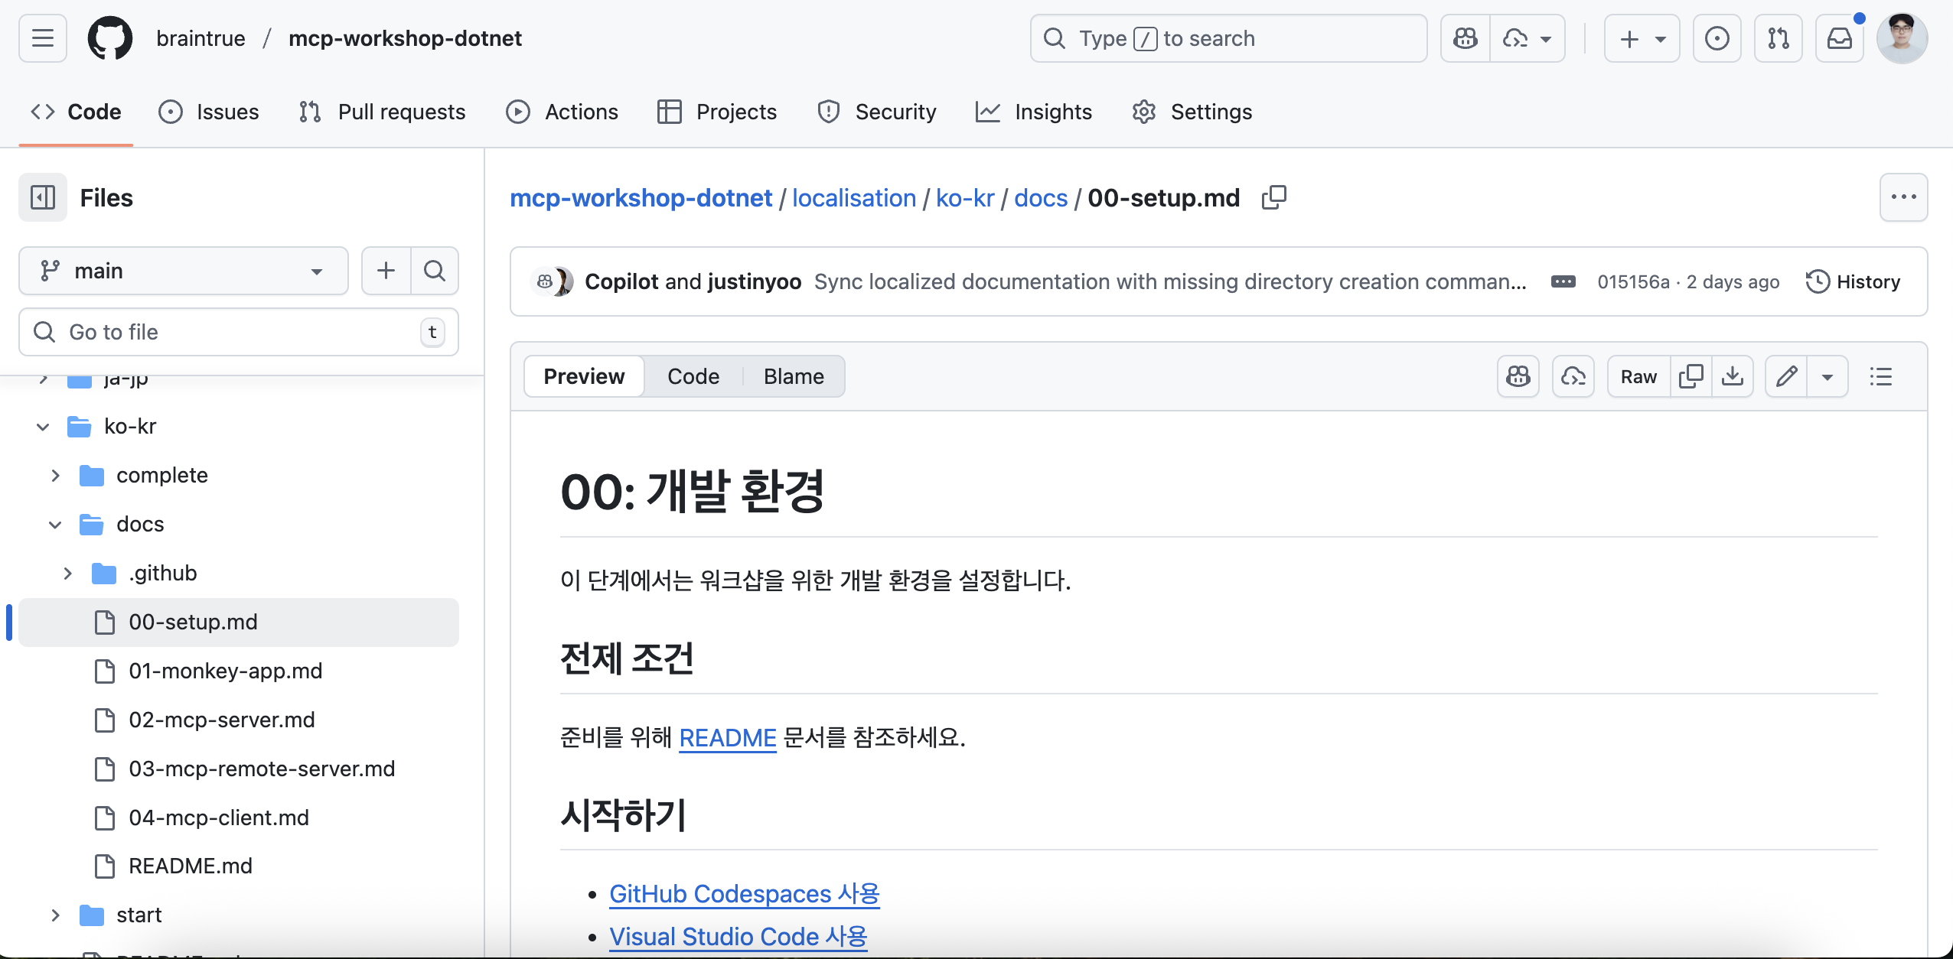Open the Copilot agents dropdown in the header
Viewport: 1953px width, 959px height.
[x=1528, y=38]
